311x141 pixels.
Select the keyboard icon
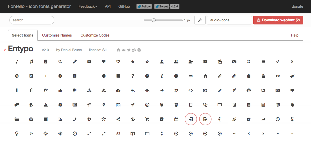tap(278, 90)
